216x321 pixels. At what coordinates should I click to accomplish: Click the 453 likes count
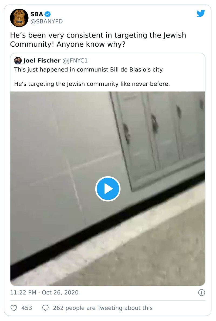(27, 308)
